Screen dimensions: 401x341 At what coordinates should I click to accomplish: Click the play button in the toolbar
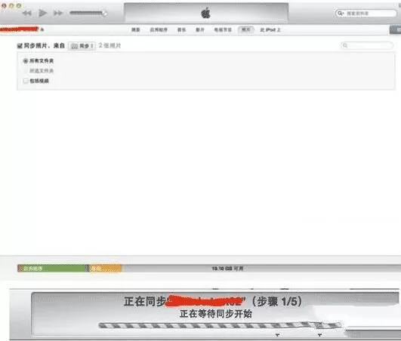[42, 13]
